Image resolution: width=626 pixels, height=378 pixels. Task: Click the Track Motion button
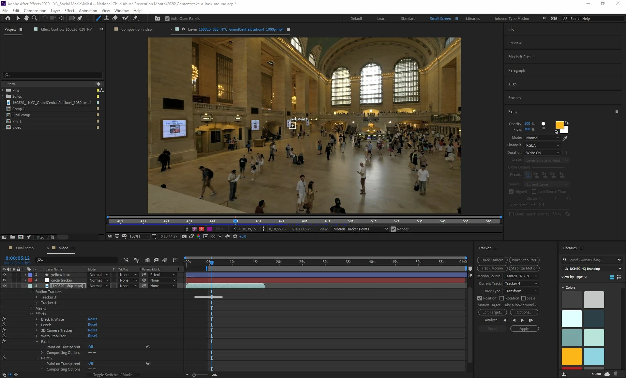pyautogui.click(x=492, y=268)
